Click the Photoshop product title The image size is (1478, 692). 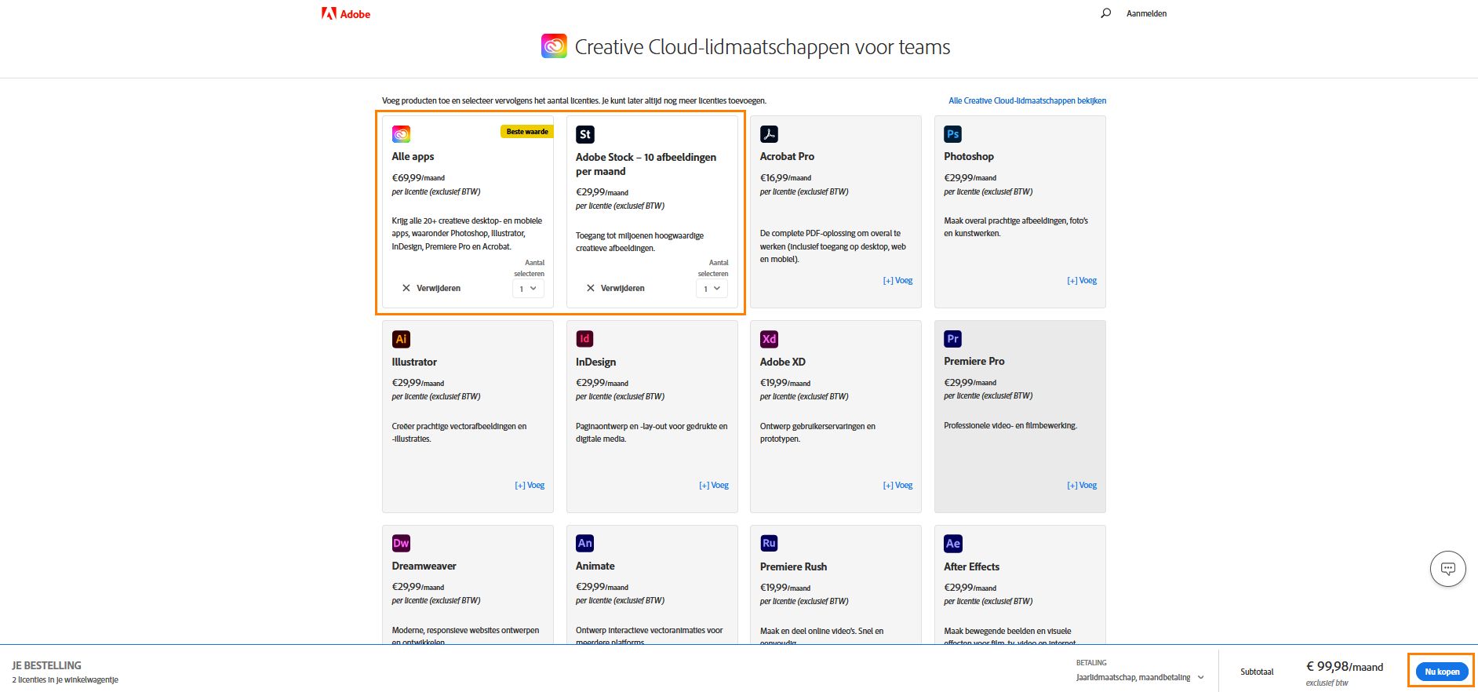click(x=969, y=156)
